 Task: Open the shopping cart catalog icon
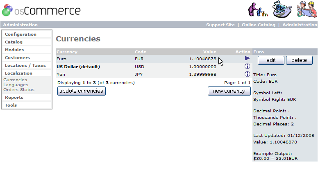click(x=282, y=9)
